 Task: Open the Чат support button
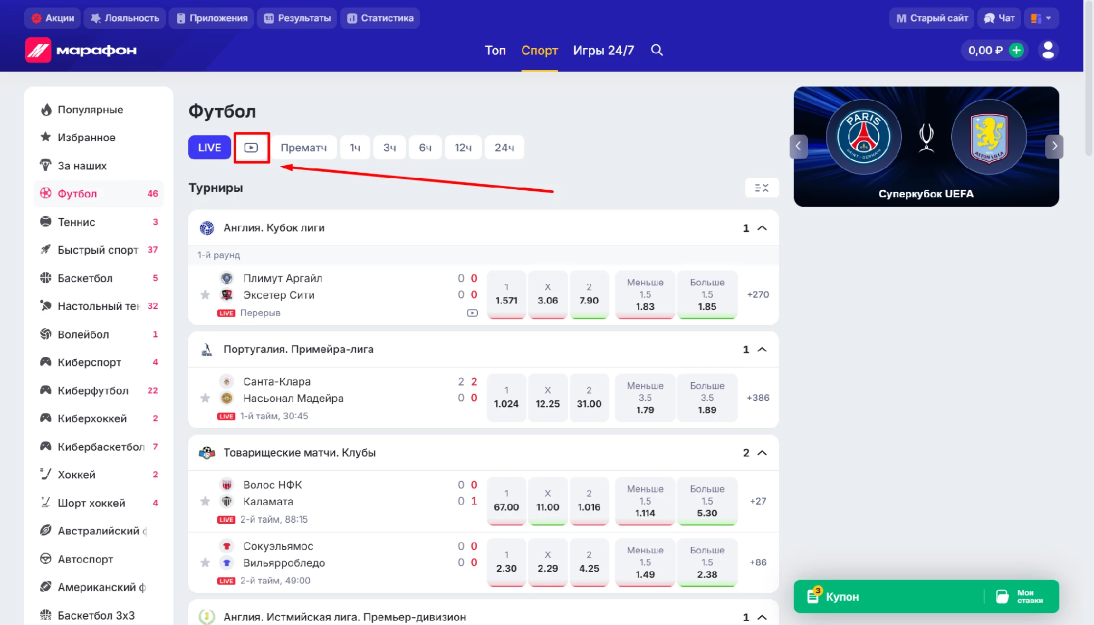pyautogui.click(x=999, y=18)
